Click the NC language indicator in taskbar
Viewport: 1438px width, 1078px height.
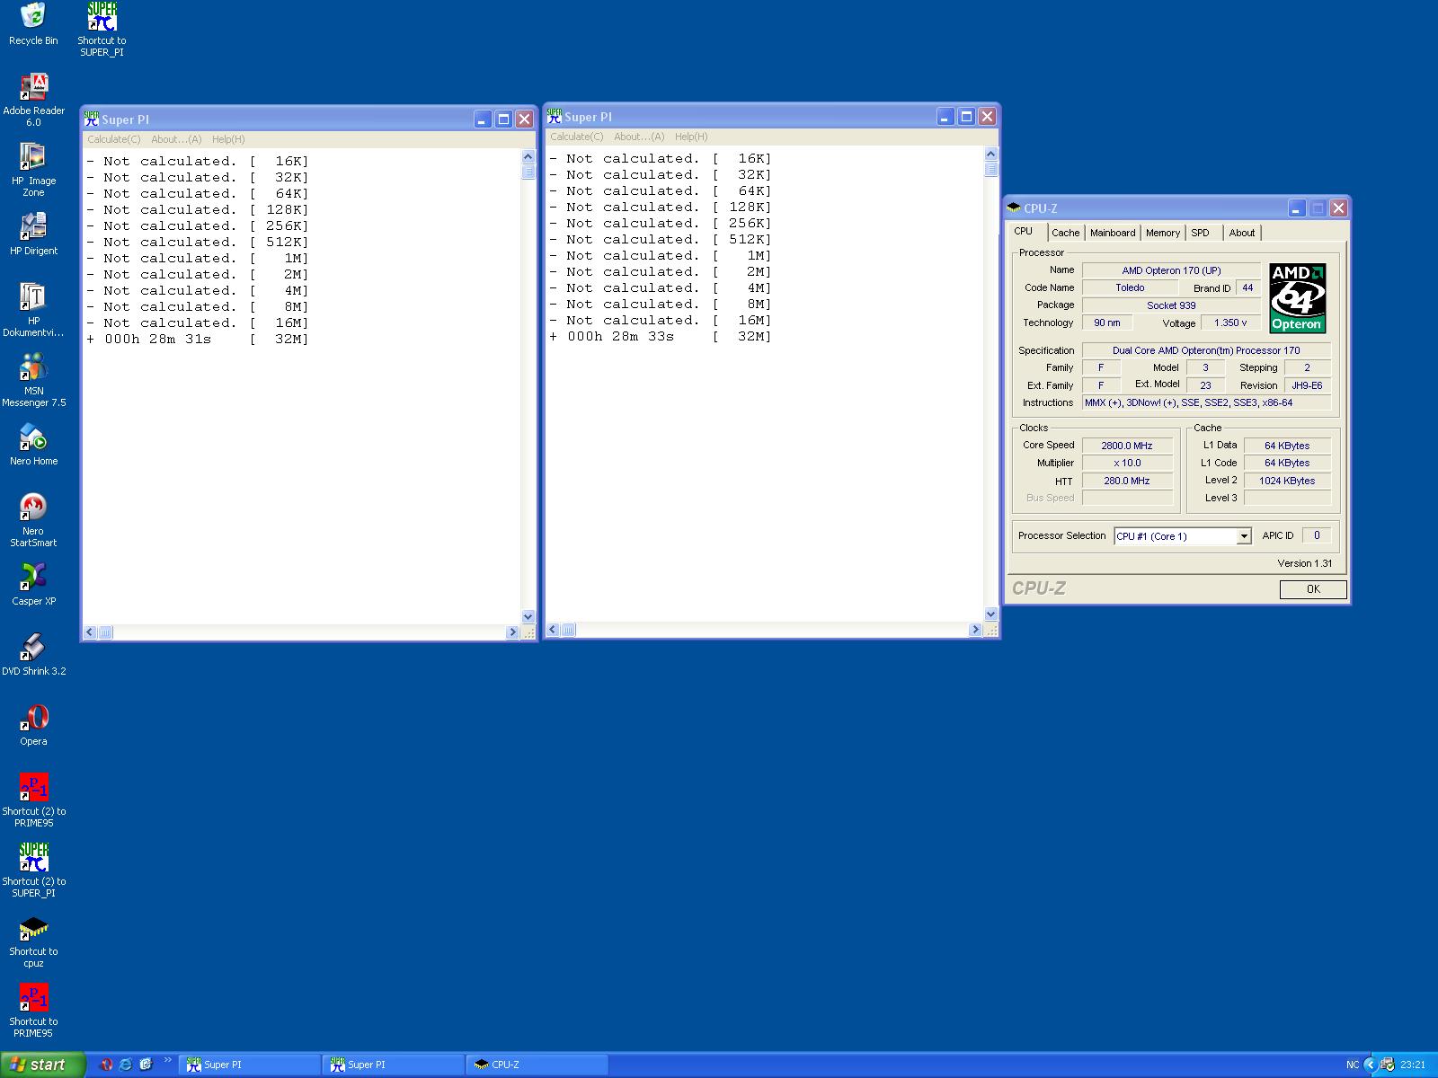click(1352, 1065)
